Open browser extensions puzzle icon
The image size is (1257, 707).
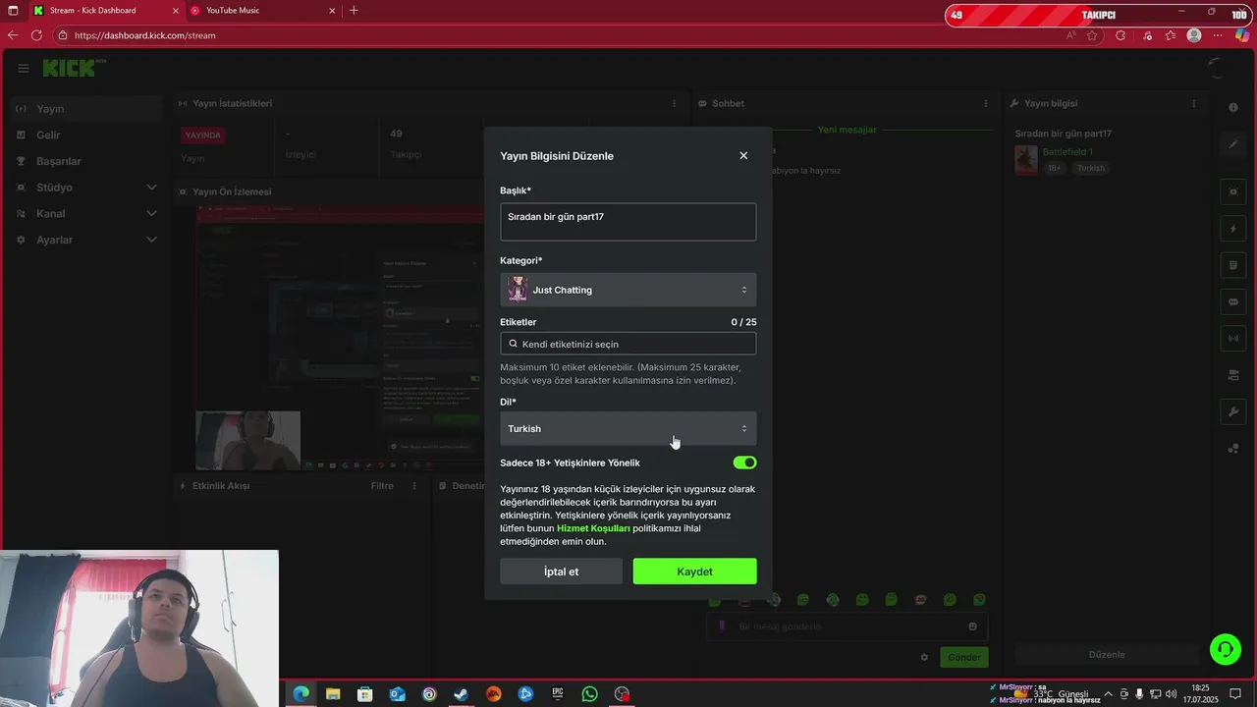point(1120,35)
